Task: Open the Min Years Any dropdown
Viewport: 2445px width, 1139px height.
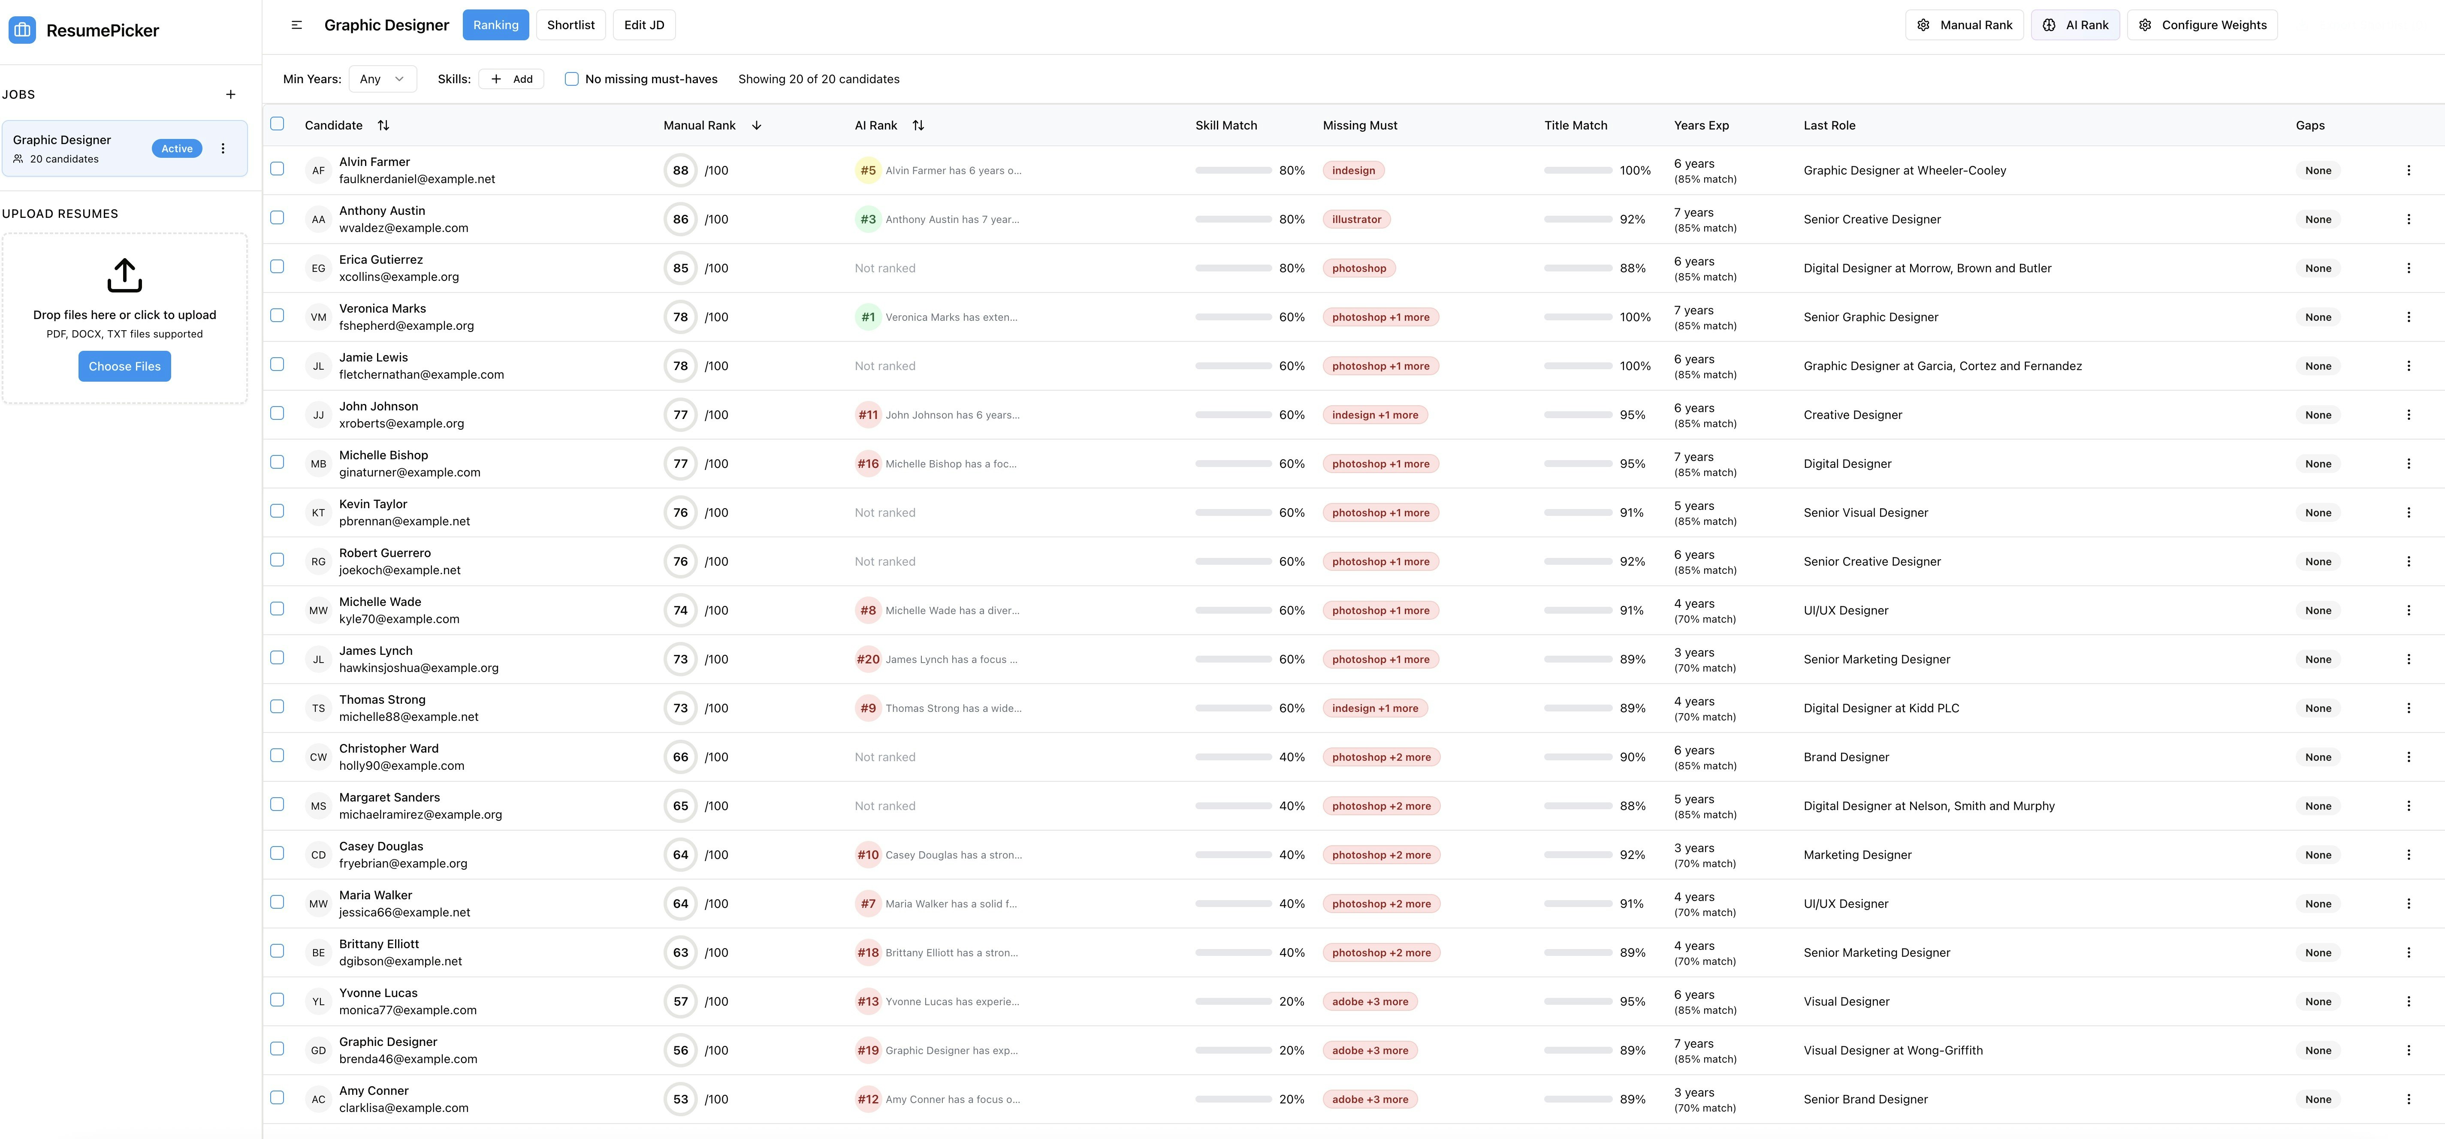Action: tap(383, 79)
